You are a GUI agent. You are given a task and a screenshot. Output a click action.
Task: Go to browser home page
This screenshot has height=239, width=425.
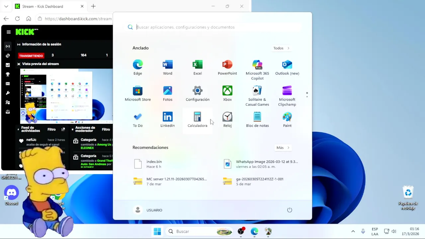click(x=29, y=19)
